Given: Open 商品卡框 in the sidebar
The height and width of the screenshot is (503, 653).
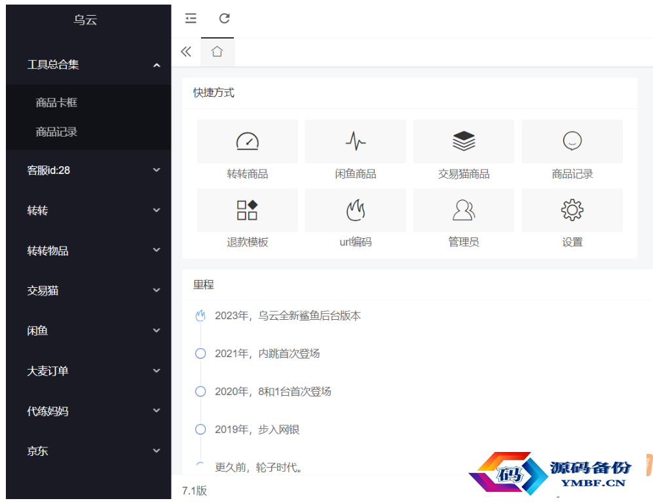Looking at the screenshot, I should click(x=56, y=102).
